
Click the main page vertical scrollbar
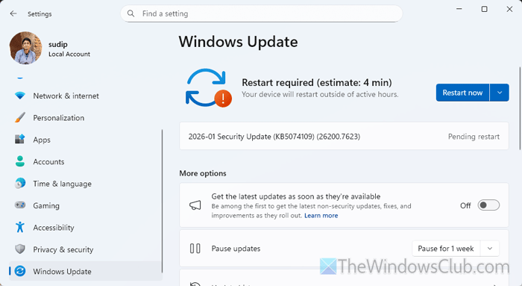tap(520, 108)
